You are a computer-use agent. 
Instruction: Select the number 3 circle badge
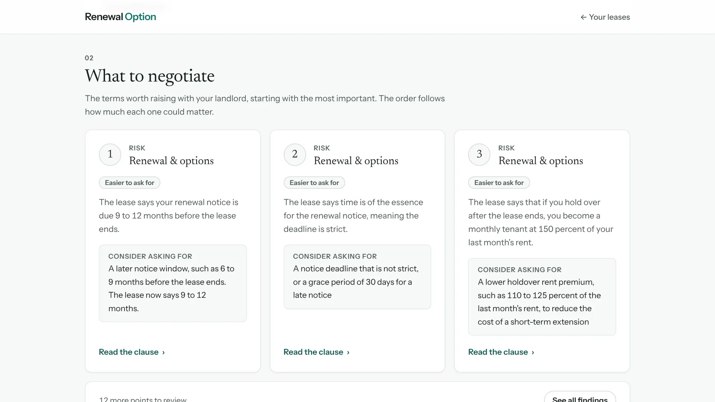point(479,154)
